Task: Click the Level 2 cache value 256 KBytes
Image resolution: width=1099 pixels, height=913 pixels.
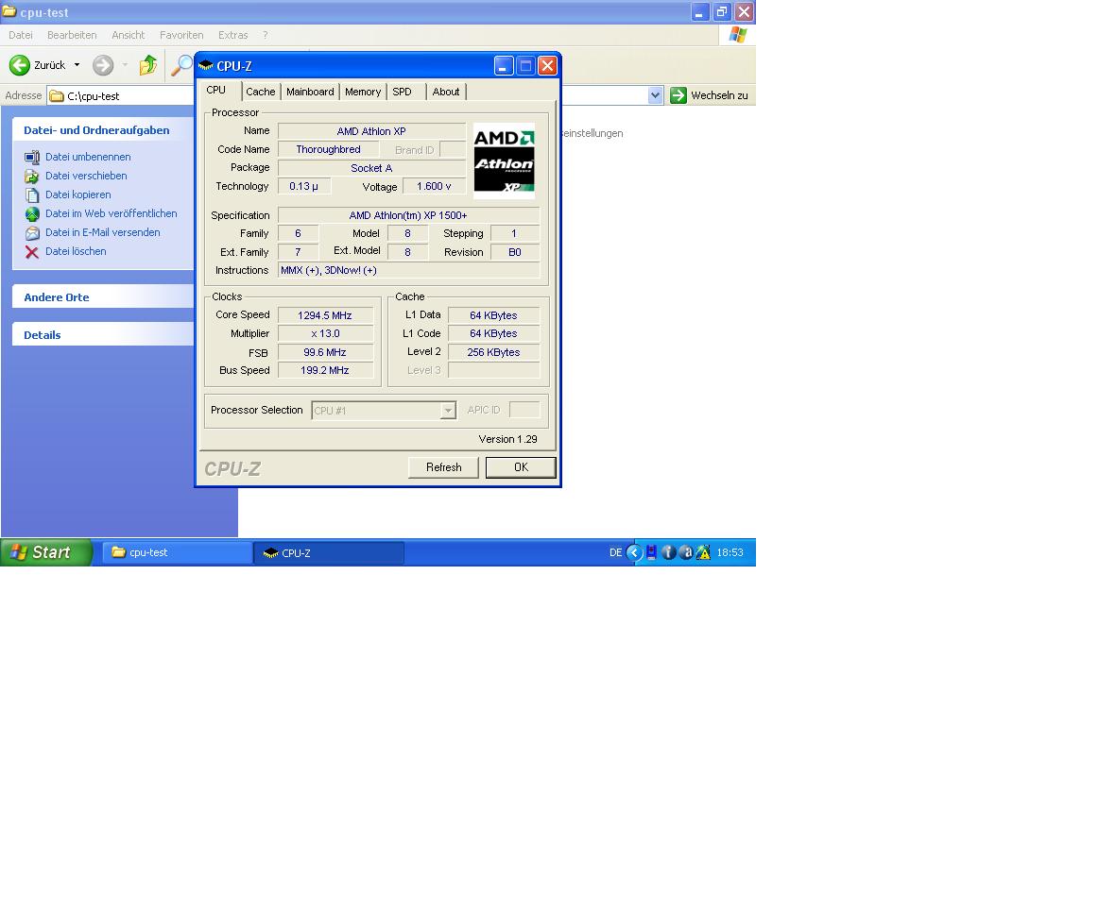Action: point(493,352)
